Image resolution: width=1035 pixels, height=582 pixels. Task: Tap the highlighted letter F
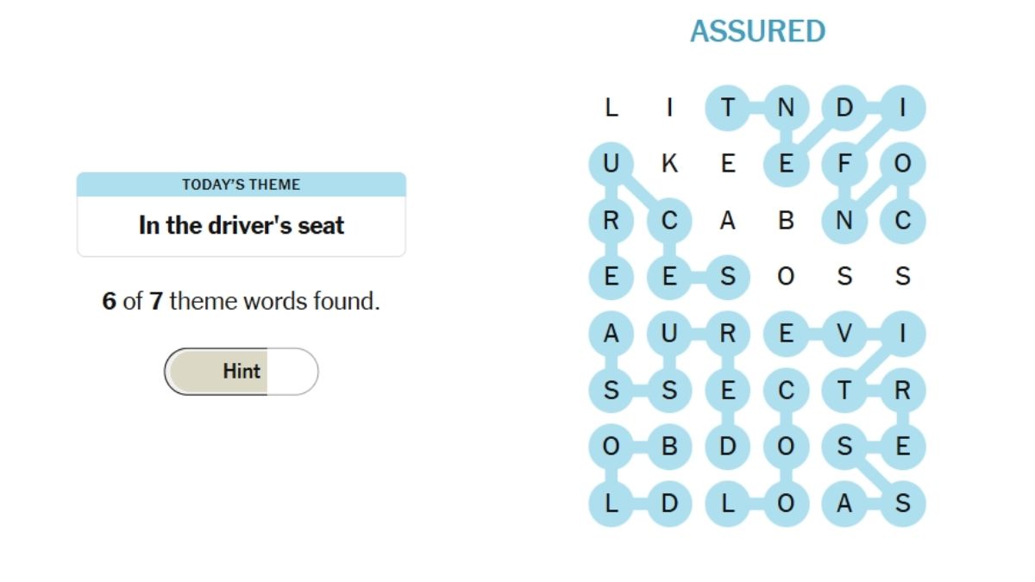tap(844, 164)
